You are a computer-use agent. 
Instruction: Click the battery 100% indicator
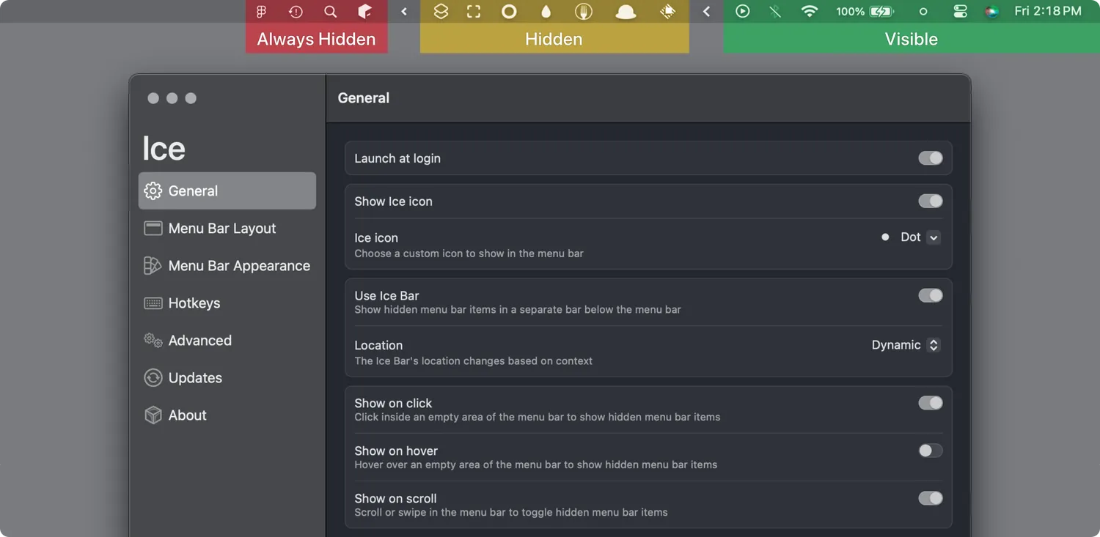click(x=865, y=12)
